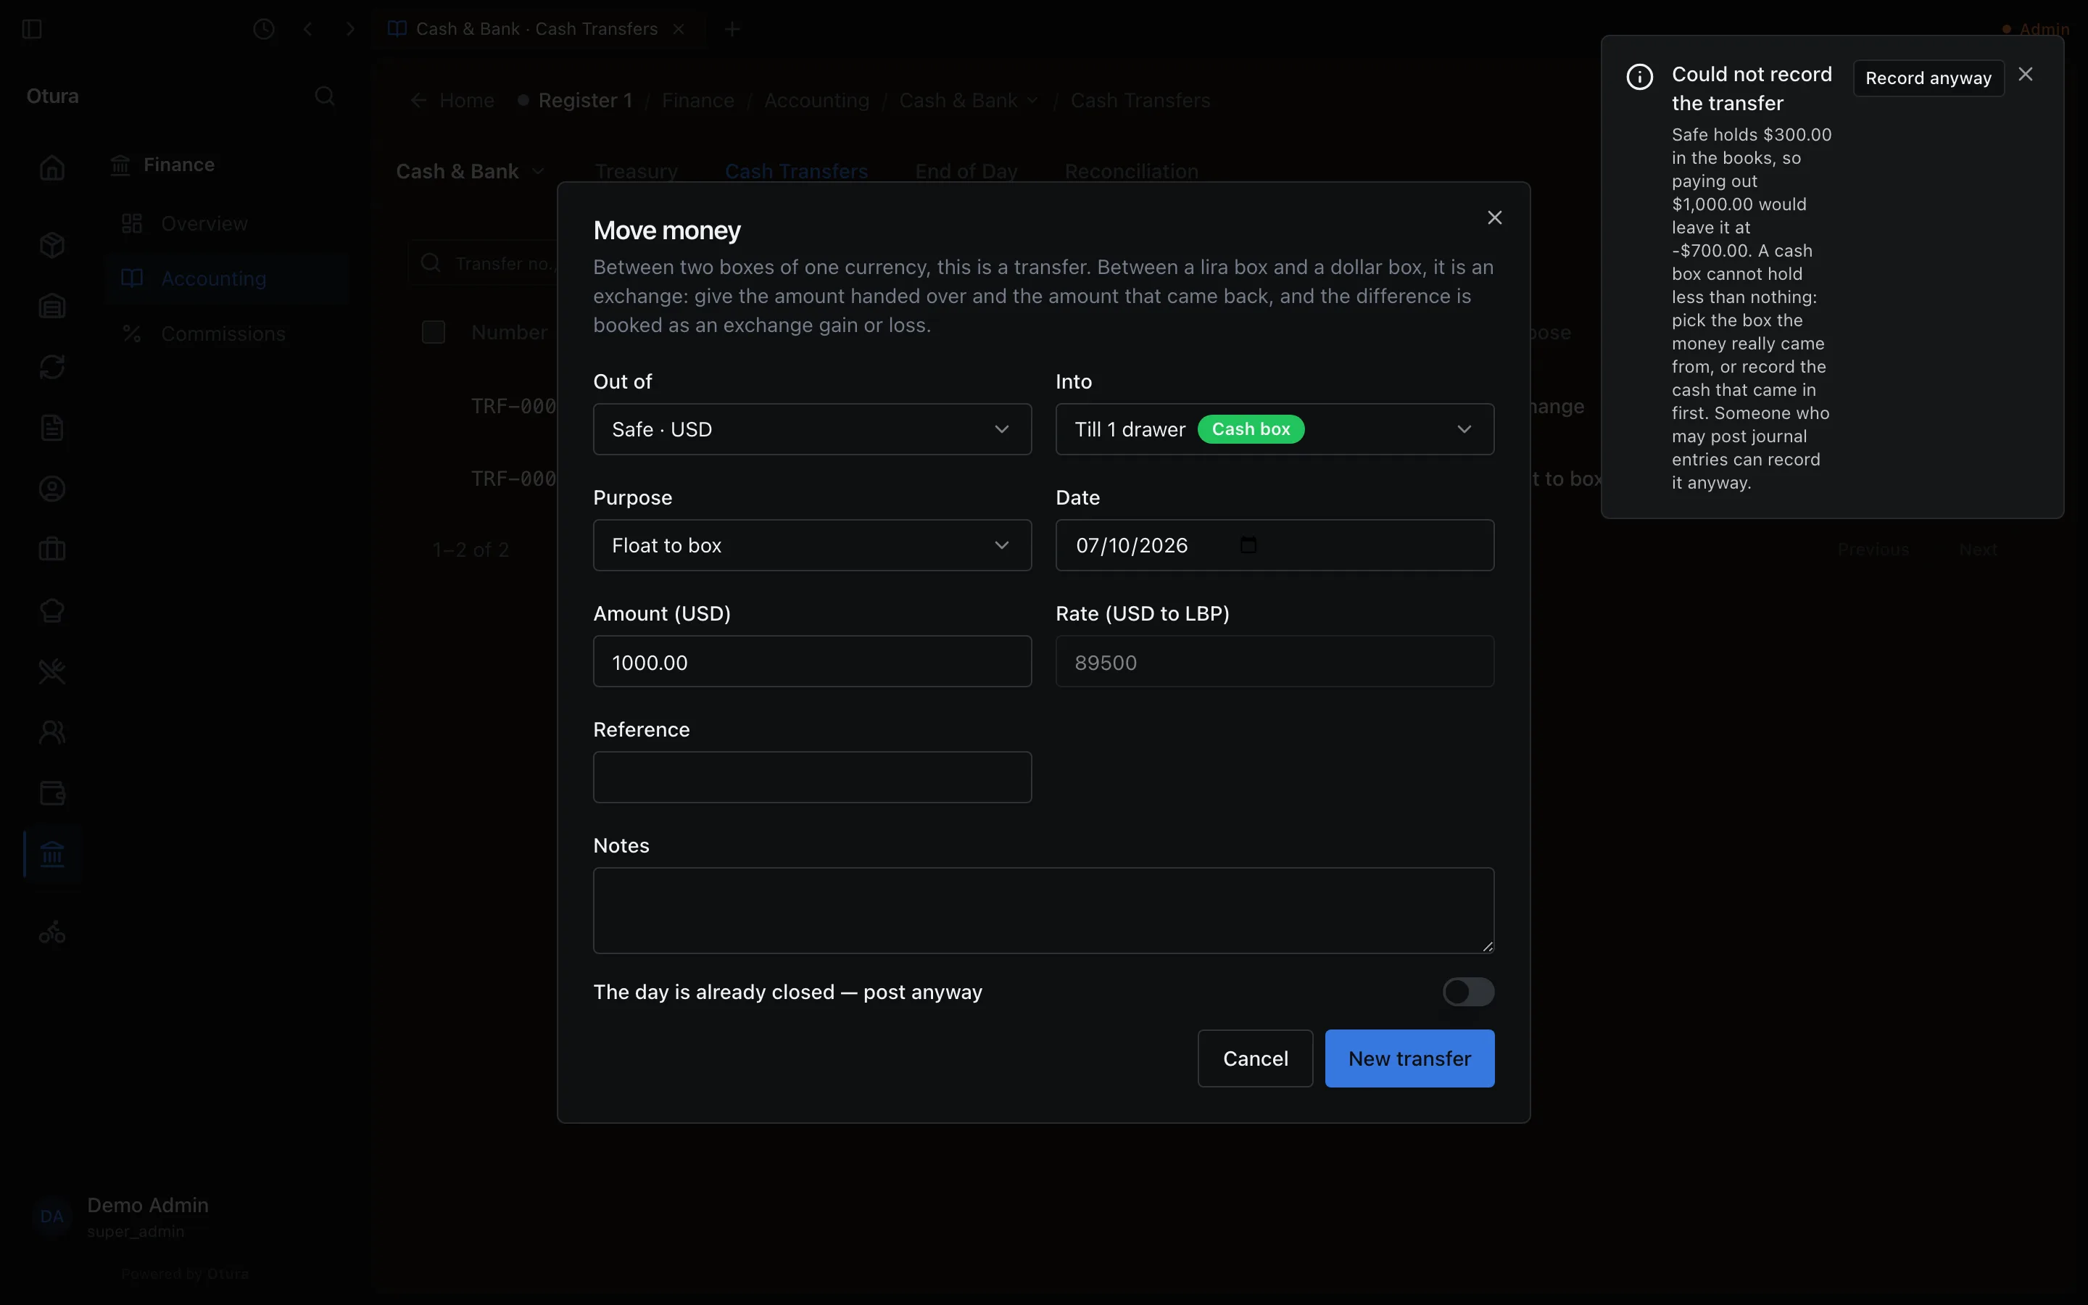
Task: Click the search icon beside Otura
Action: (324, 96)
